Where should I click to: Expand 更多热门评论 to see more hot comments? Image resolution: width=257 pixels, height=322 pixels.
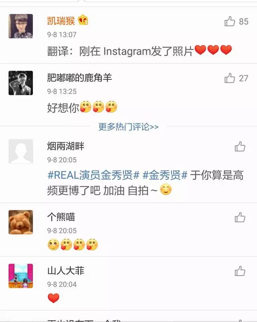[x=128, y=127]
